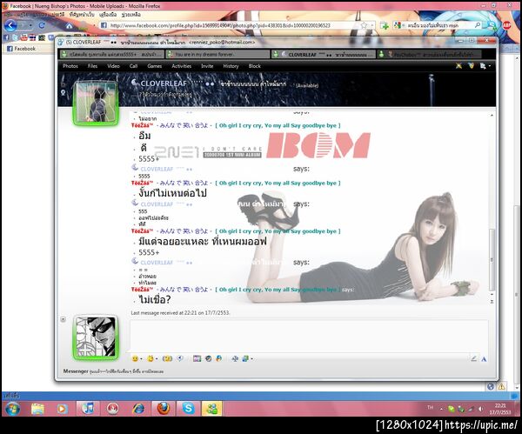Click the conversation vertical scrollbar
This screenshot has width=522, height=434.
[492, 208]
